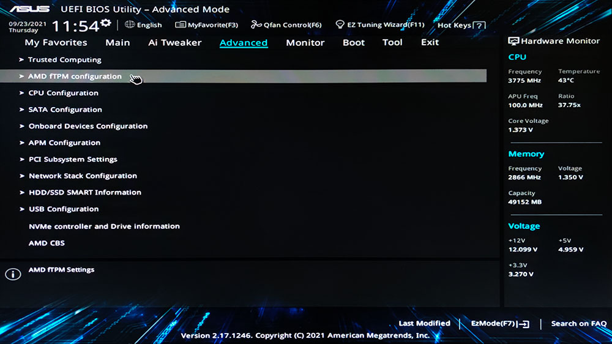
Task: Expand Trusted Computing submenu
Action: pos(64,60)
